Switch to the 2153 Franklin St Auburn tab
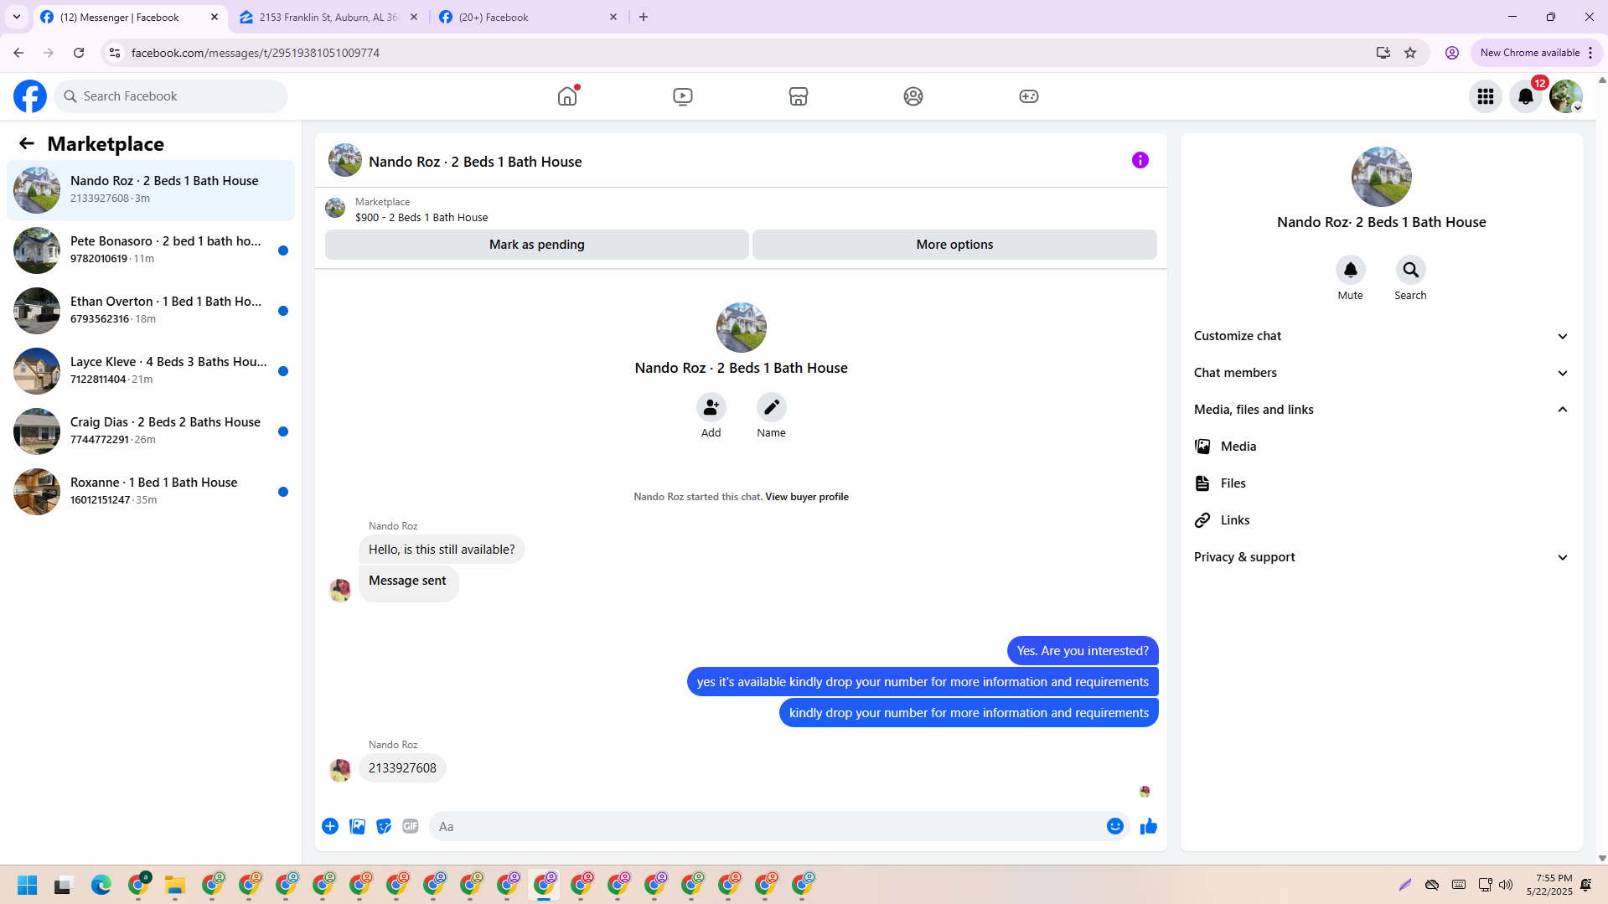Screen dimensions: 1608x904 (x=329, y=17)
